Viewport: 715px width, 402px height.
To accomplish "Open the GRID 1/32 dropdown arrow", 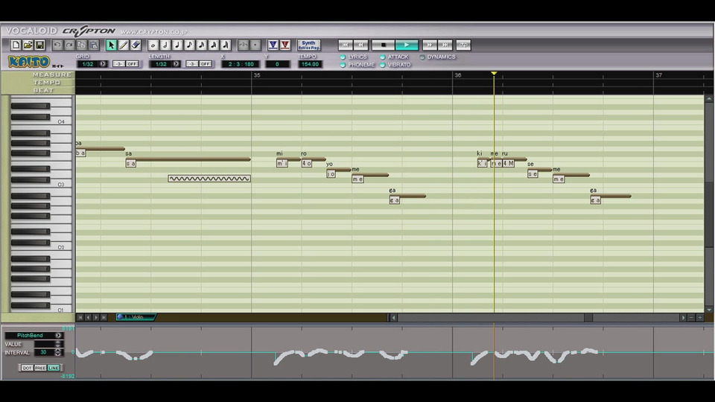I will click(103, 64).
